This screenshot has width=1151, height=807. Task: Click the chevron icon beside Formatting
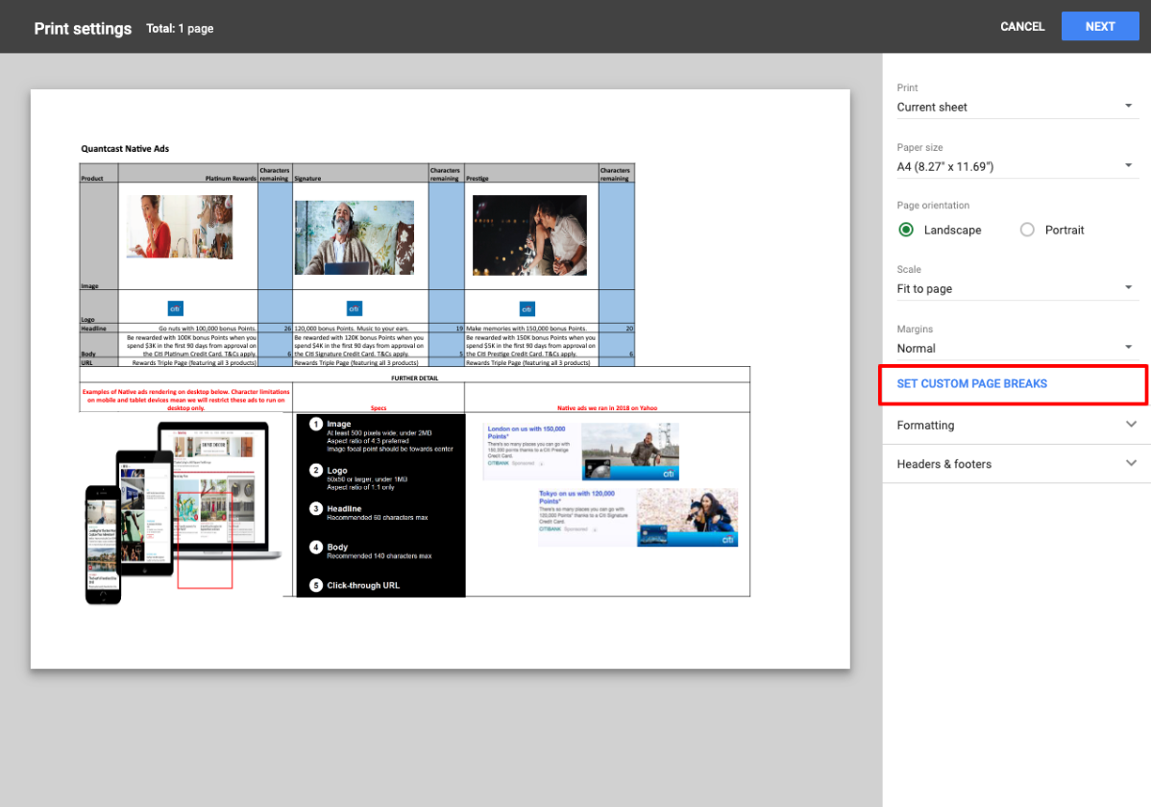click(1131, 425)
